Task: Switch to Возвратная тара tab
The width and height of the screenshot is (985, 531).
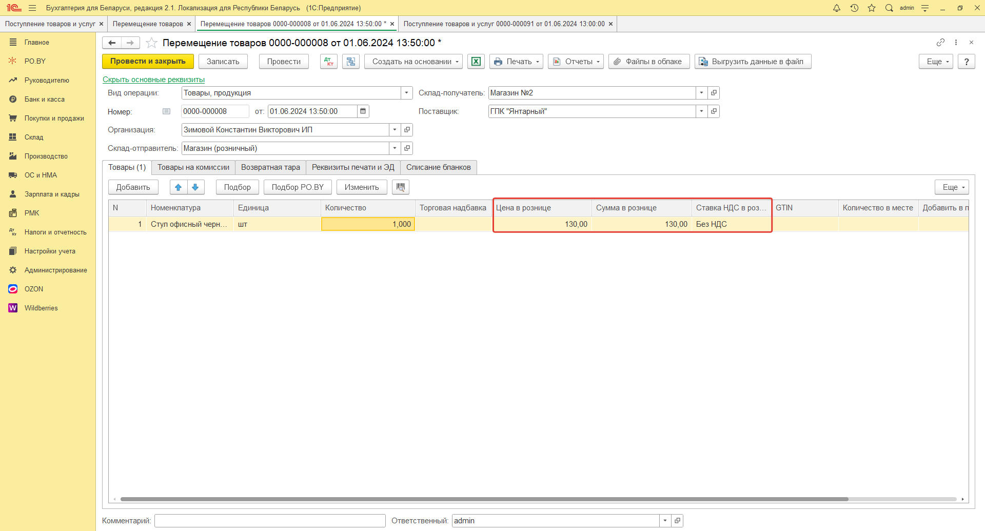Action: 270,167
